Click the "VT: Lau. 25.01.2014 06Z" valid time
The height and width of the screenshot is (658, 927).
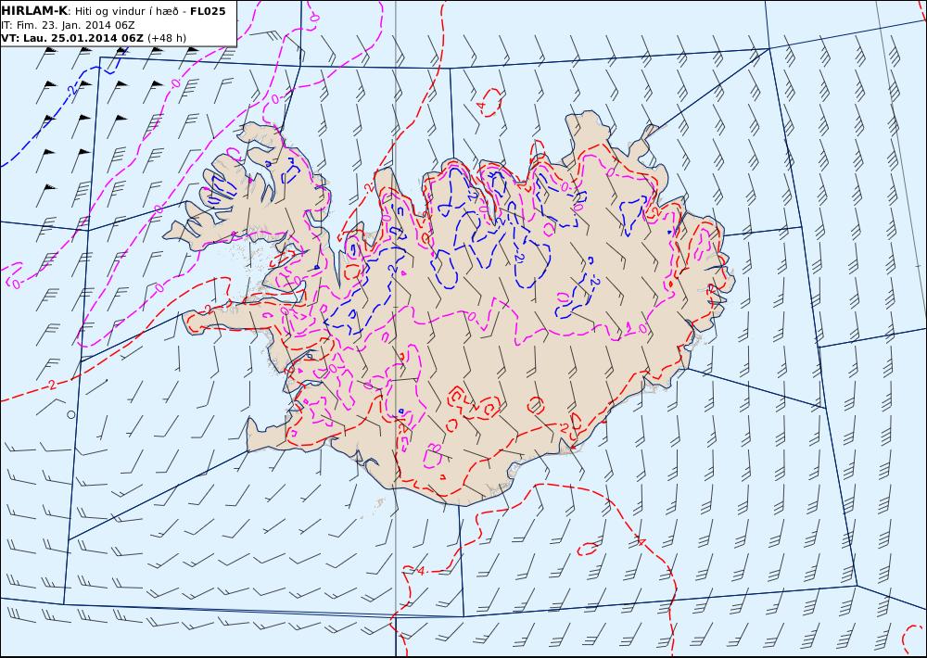pos(72,38)
